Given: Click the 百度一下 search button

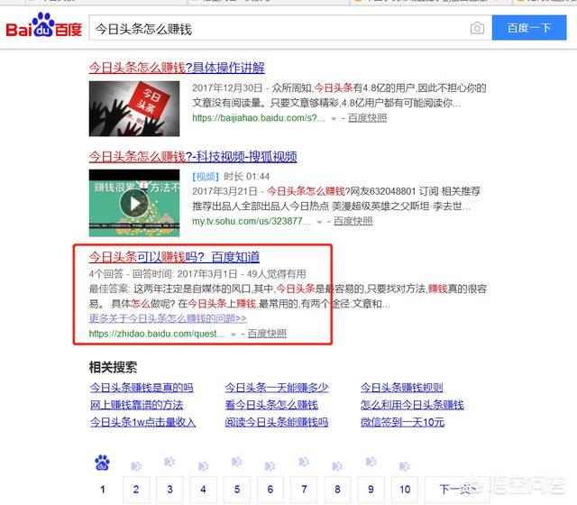Looking at the screenshot, I should click(x=529, y=28).
